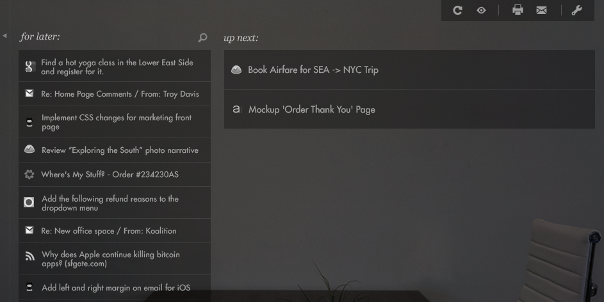Click the search magnifier beside 'for later'

pyautogui.click(x=202, y=37)
